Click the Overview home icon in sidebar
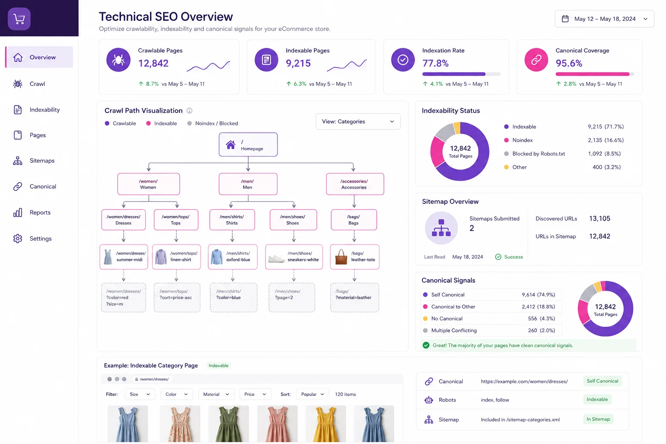The image size is (666, 444). (x=18, y=57)
